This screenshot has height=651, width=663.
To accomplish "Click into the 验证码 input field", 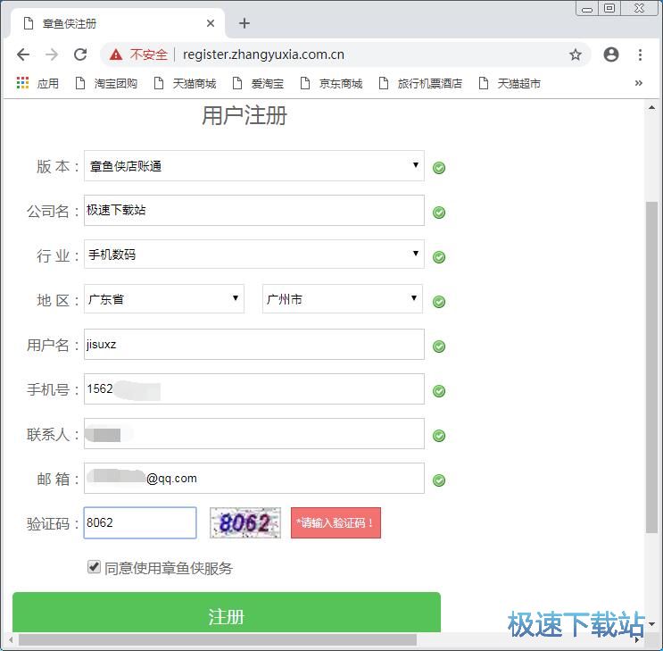I will point(140,522).
